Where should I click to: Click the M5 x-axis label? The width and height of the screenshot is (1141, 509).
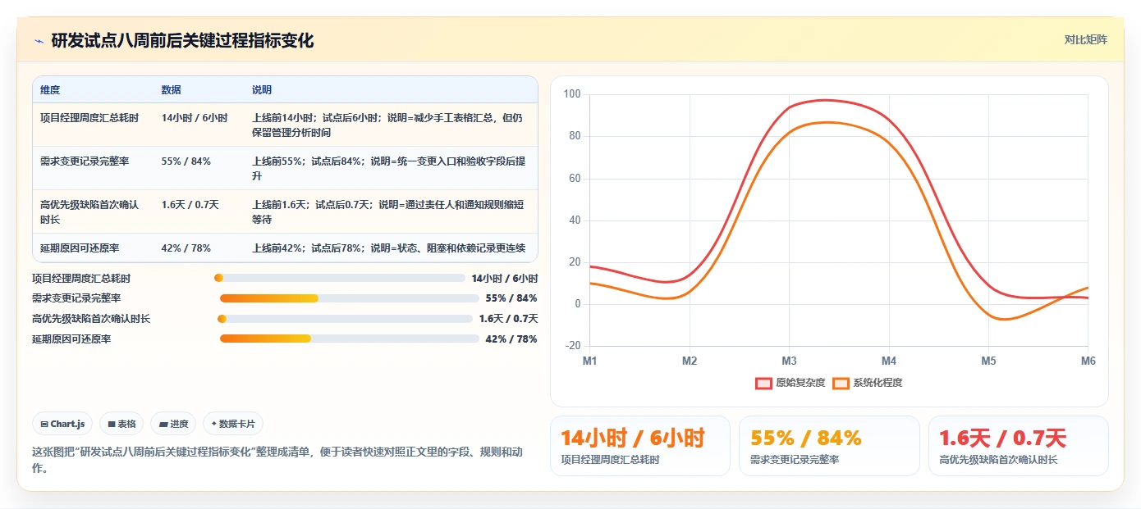pos(988,361)
